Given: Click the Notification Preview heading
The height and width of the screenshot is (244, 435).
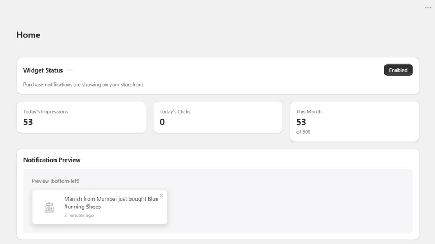Looking at the screenshot, I should pyautogui.click(x=52, y=160).
